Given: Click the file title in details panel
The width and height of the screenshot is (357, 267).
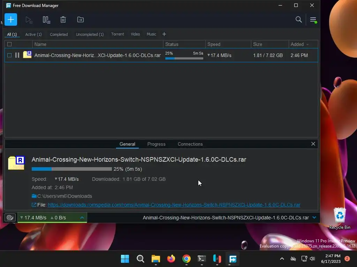Looking at the screenshot, I should [139, 159].
